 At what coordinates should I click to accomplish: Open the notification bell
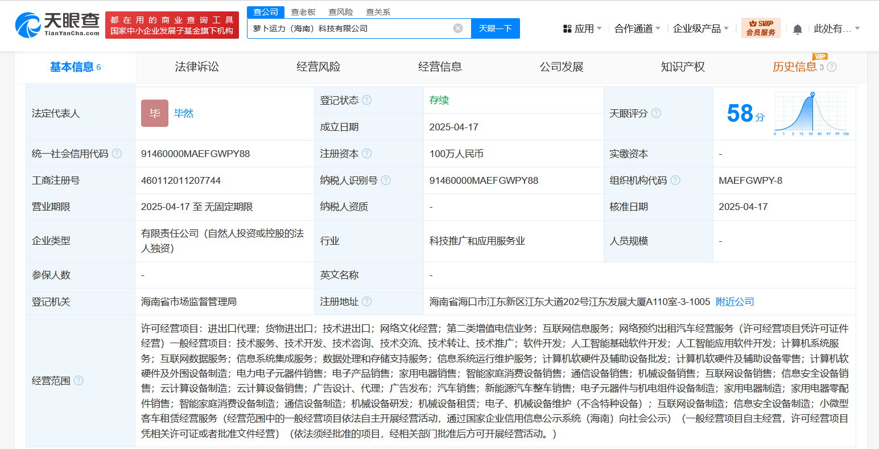(798, 29)
